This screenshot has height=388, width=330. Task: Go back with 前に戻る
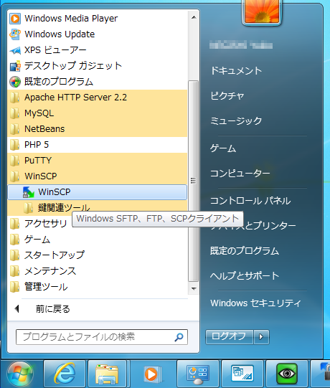[x=98, y=309]
